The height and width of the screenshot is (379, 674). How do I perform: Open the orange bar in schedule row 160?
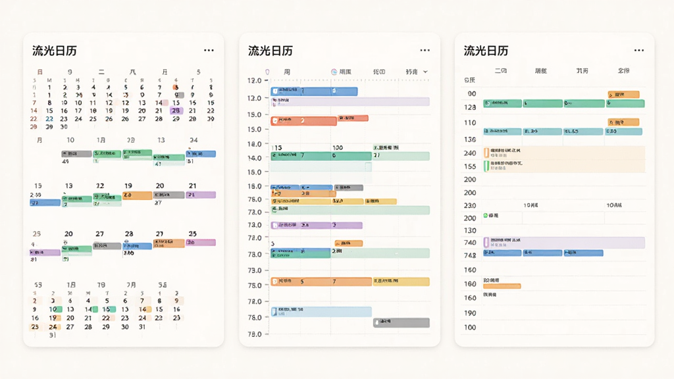(x=502, y=286)
